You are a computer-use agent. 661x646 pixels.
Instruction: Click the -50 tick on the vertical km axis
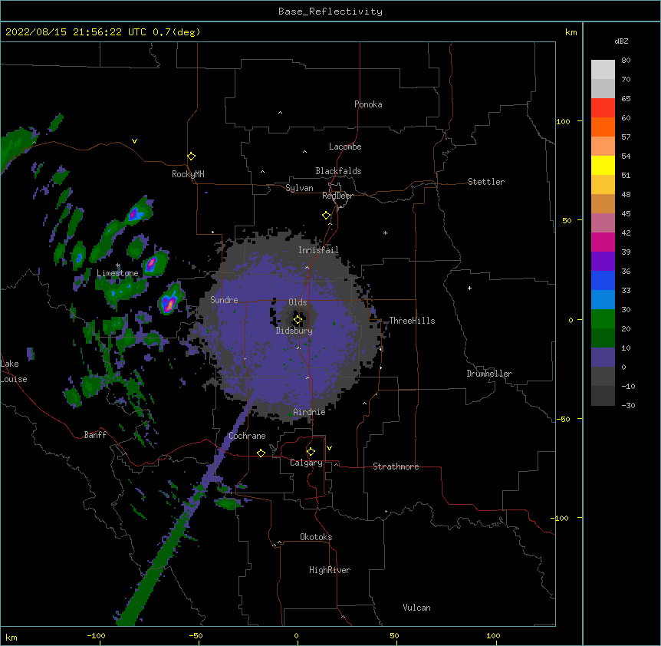point(563,419)
